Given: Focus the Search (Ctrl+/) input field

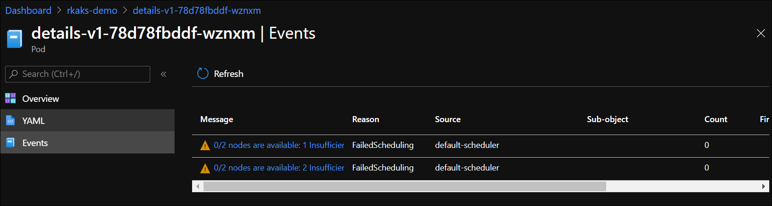Looking at the screenshot, I should (x=83, y=74).
